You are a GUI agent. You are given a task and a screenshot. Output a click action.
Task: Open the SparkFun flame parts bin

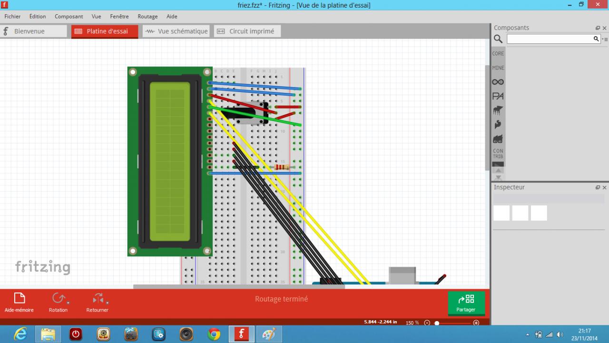498,125
